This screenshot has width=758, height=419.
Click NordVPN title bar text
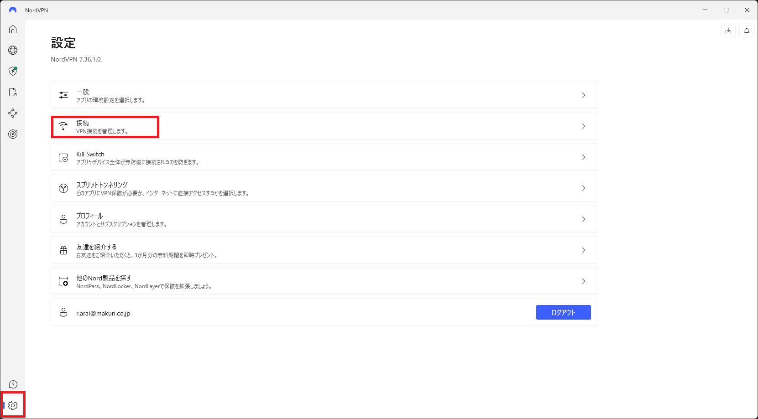tap(37, 10)
